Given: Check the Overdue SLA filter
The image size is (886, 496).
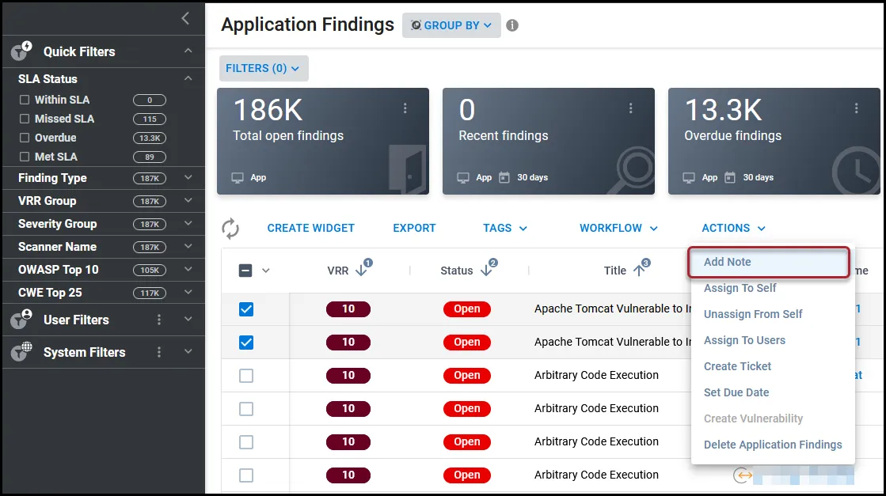Looking at the screenshot, I should 25,138.
